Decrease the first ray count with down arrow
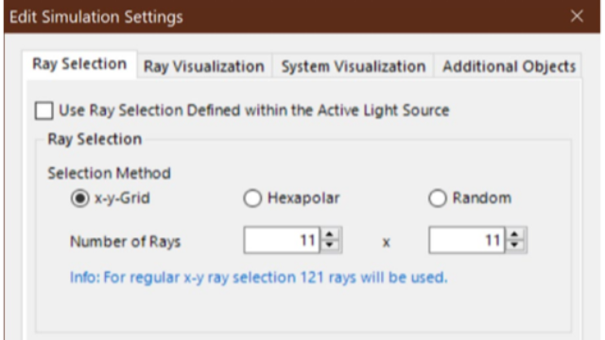The width and height of the screenshot is (605, 340). pos(330,246)
